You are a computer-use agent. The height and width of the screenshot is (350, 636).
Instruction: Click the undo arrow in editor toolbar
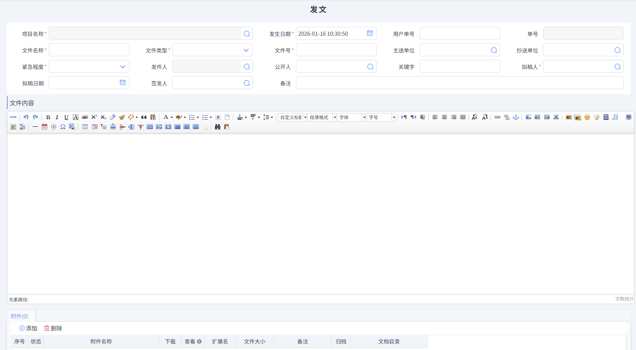(x=26, y=117)
